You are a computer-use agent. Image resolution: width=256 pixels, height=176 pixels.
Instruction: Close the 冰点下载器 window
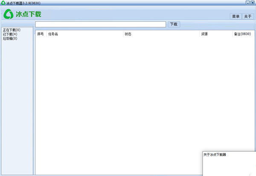coord(253,3)
